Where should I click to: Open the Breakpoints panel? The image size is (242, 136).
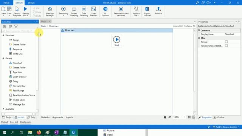click(x=26, y=122)
